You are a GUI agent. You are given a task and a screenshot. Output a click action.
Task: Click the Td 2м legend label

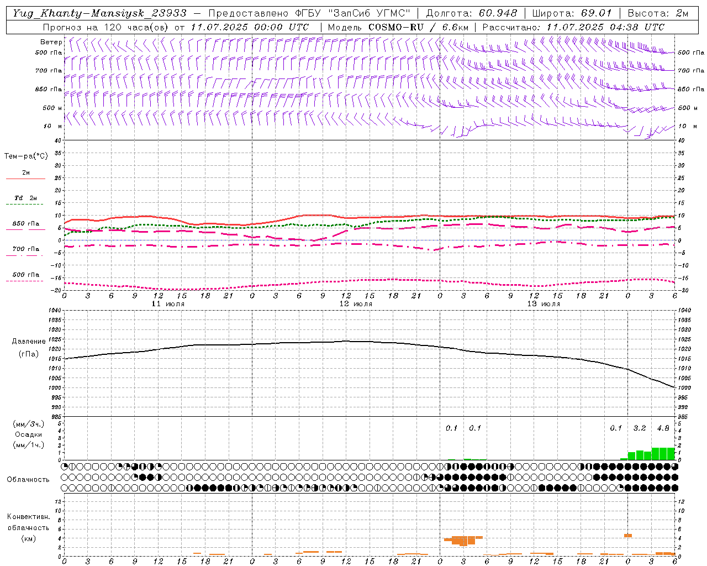pyautogui.click(x=25, y=198)
